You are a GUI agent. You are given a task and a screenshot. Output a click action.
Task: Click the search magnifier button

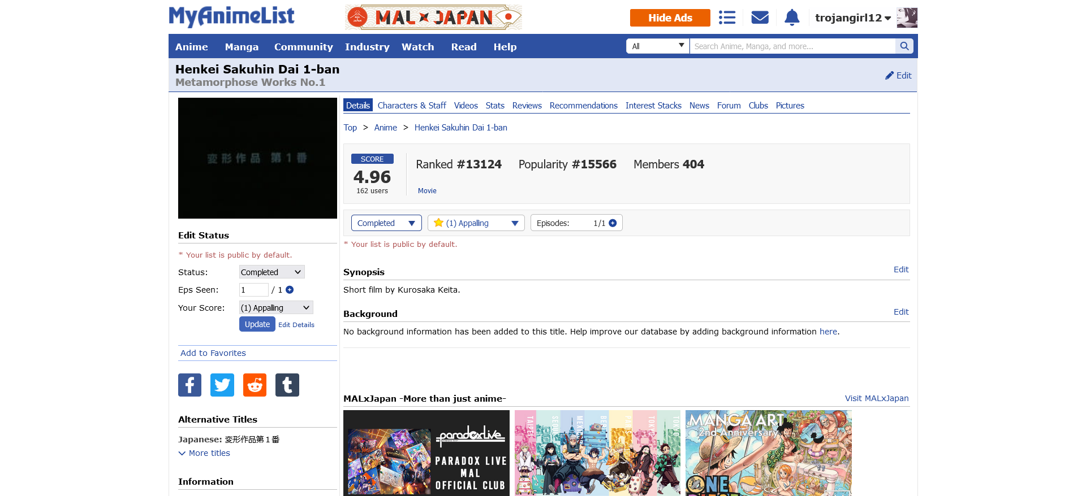click(x=904, y=46)
